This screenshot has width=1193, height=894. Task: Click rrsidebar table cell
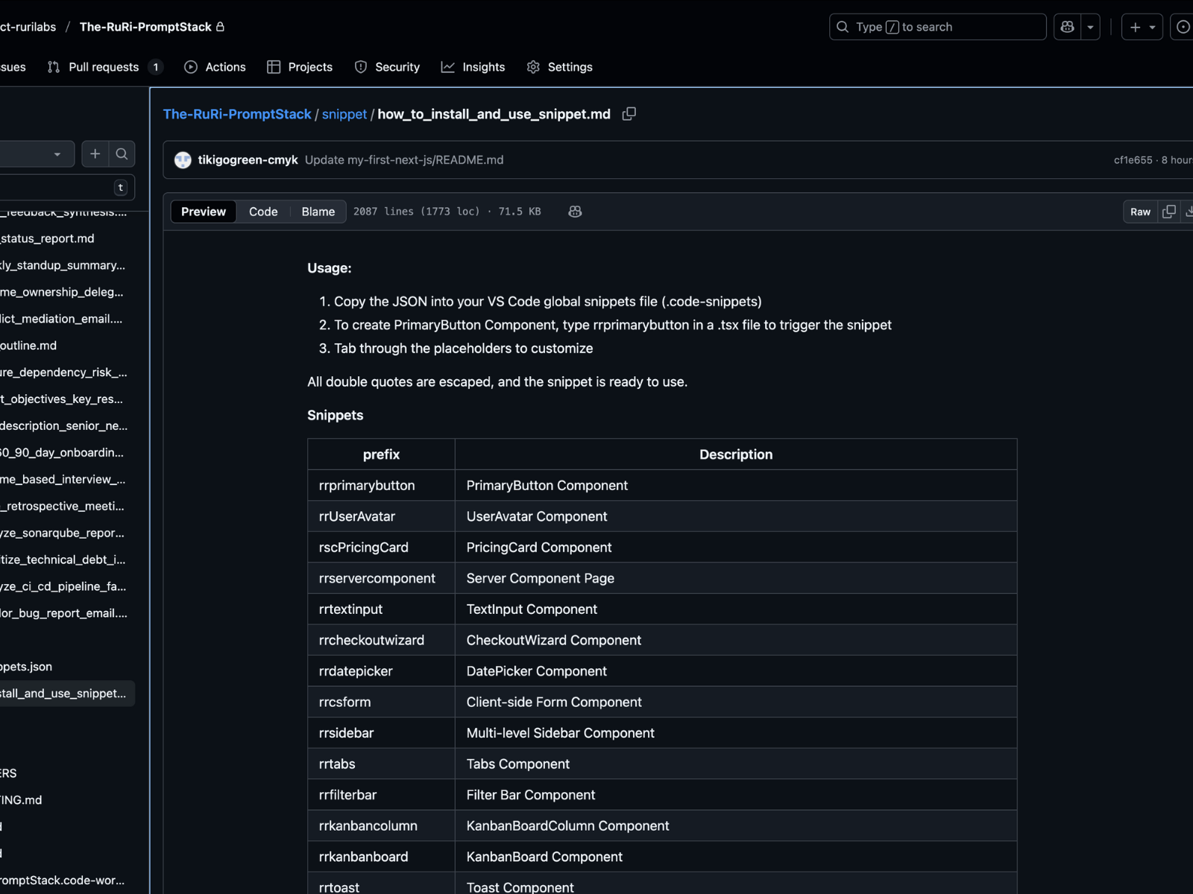[x=381, y=733]
